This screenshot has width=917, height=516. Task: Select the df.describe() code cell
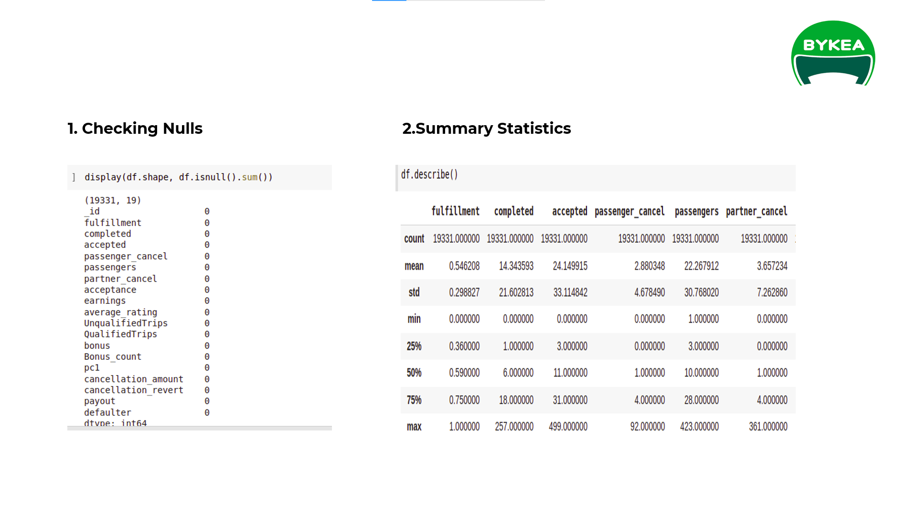click(x=429, y=174)
